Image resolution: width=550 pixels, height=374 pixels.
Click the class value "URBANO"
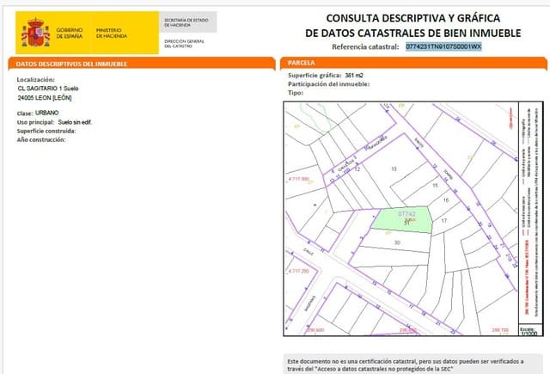[x=47, y=113]
